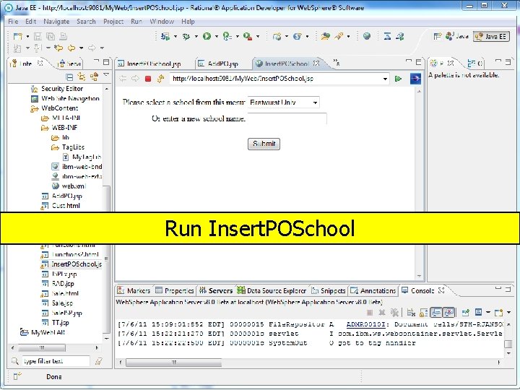
Task: Switch to the Servers tab
Action: [215, 291]
